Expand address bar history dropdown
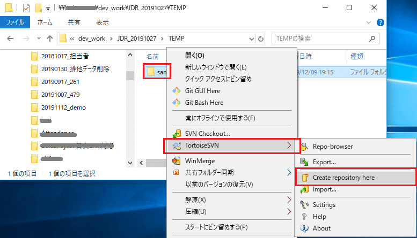 tap(252, 39)
